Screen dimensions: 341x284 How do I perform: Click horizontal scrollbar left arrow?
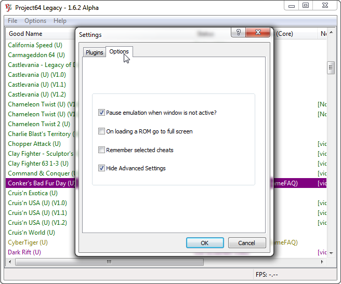pyautogui.click(x=10, y=262)
